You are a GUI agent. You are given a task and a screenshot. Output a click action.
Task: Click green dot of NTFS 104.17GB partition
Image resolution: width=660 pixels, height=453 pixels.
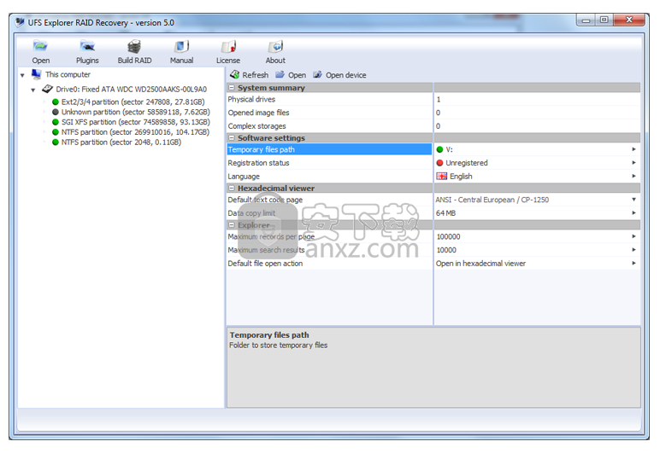[x=55, y=132]
